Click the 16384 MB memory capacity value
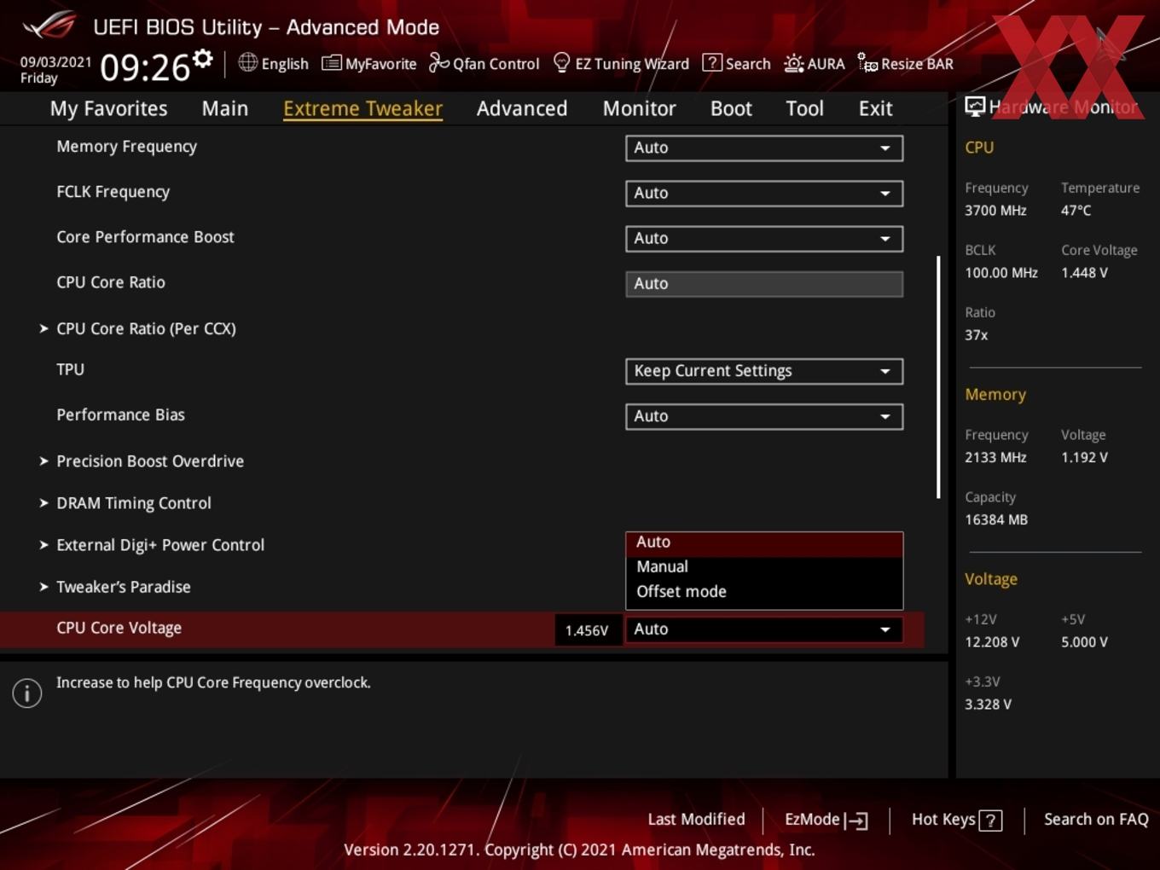The image size is (1160, 870). point(996,519)
